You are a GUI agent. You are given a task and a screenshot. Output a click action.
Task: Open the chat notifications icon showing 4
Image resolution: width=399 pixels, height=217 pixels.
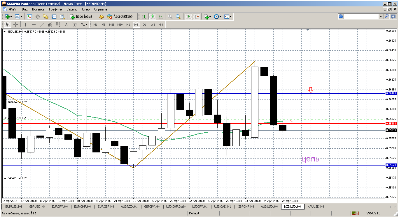click(393, 17)
